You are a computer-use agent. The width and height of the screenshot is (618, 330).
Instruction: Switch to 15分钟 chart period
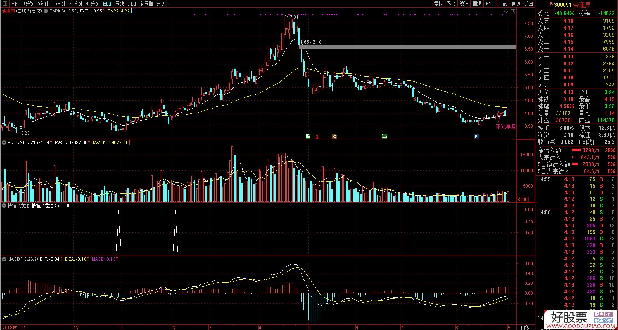tap(59, 4)
